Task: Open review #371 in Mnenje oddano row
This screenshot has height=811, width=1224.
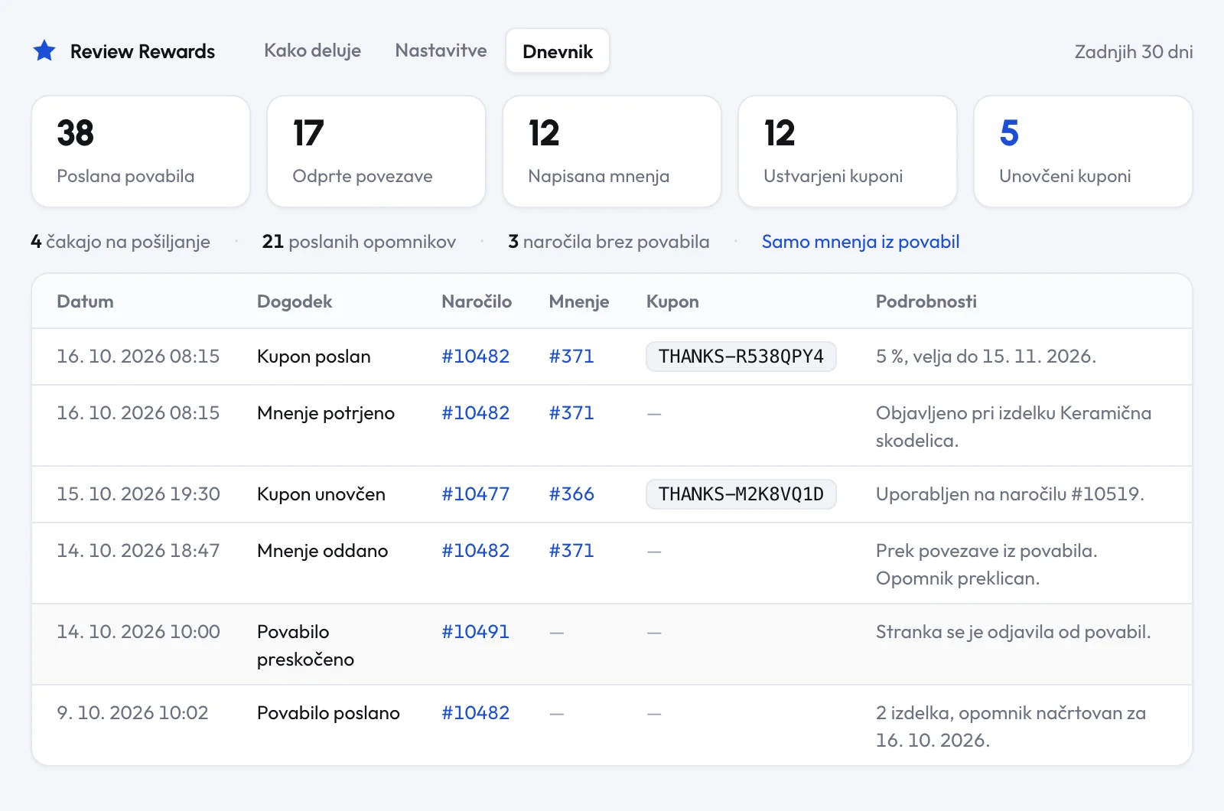Action: (x=571, y=551)
